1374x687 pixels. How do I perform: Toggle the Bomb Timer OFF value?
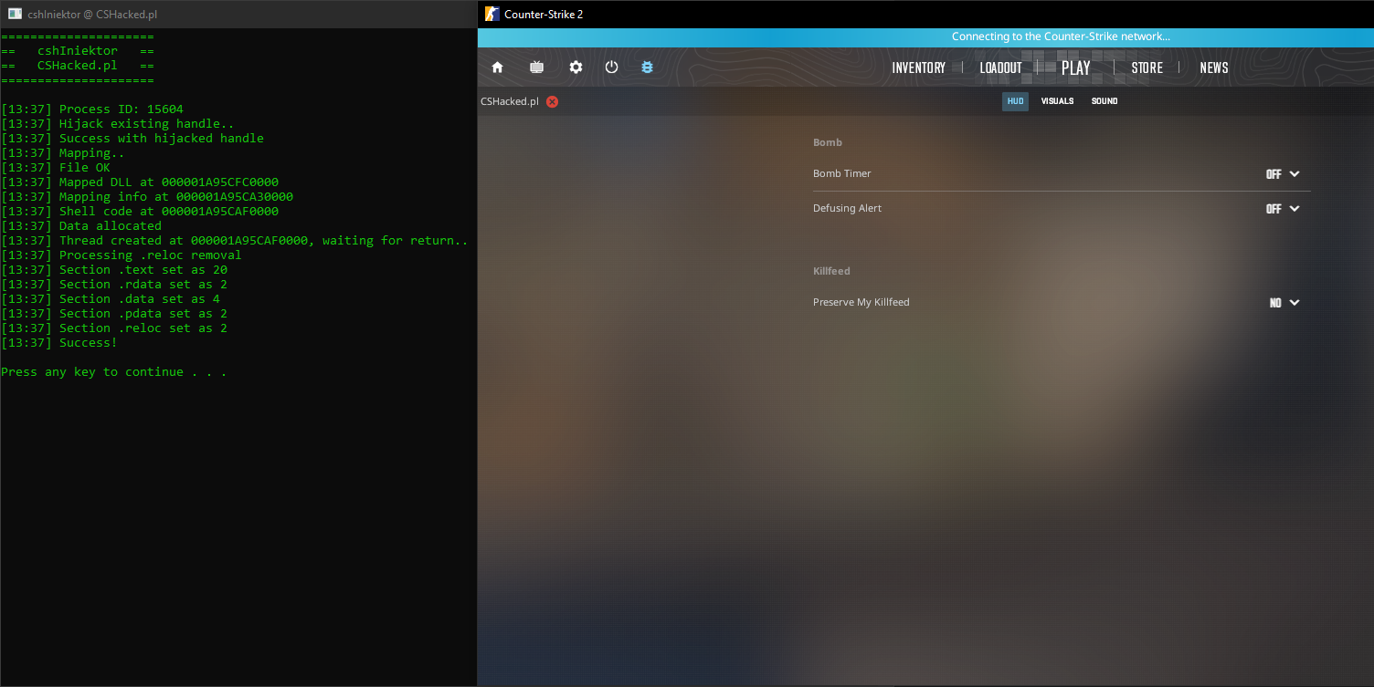(x=1274, y=174)
